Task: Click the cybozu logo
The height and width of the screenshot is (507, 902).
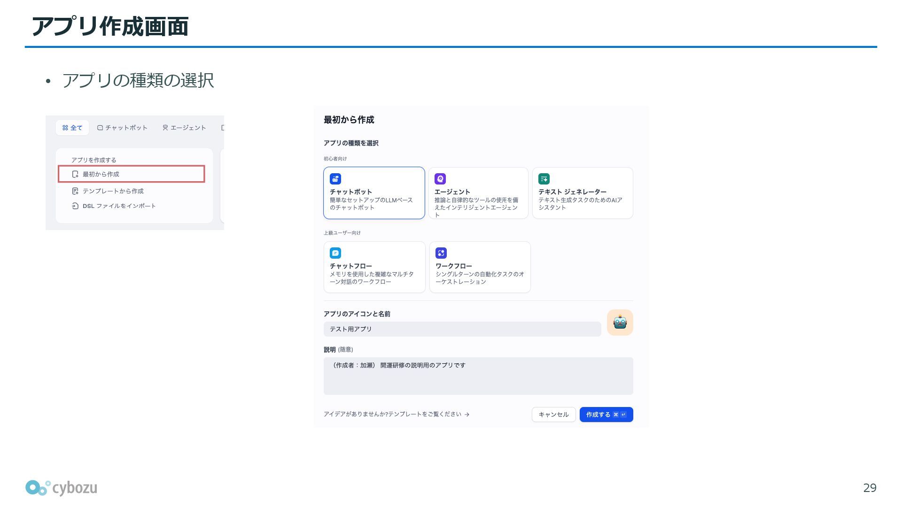Action: 61,488
